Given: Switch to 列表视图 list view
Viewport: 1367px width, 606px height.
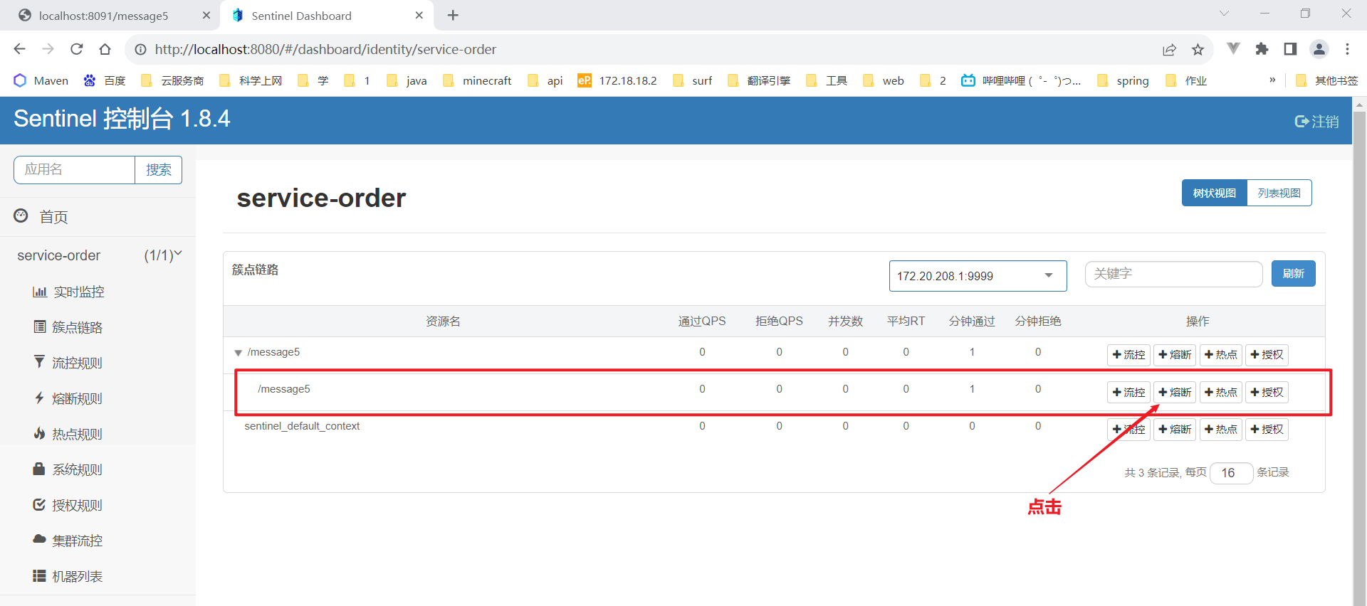Looking at the screenshot, I should [x=1279, y=193].
